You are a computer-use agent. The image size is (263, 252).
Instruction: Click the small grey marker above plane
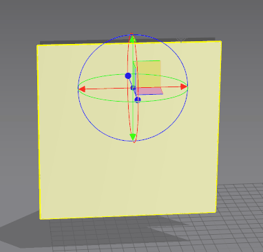coord(182,40)
